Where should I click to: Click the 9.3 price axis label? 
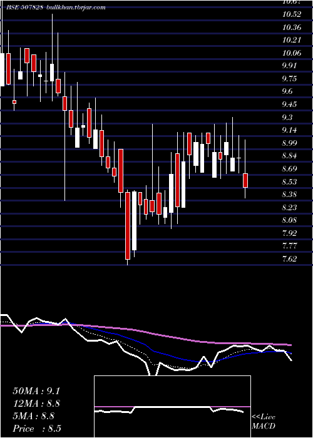click(287, 118)
